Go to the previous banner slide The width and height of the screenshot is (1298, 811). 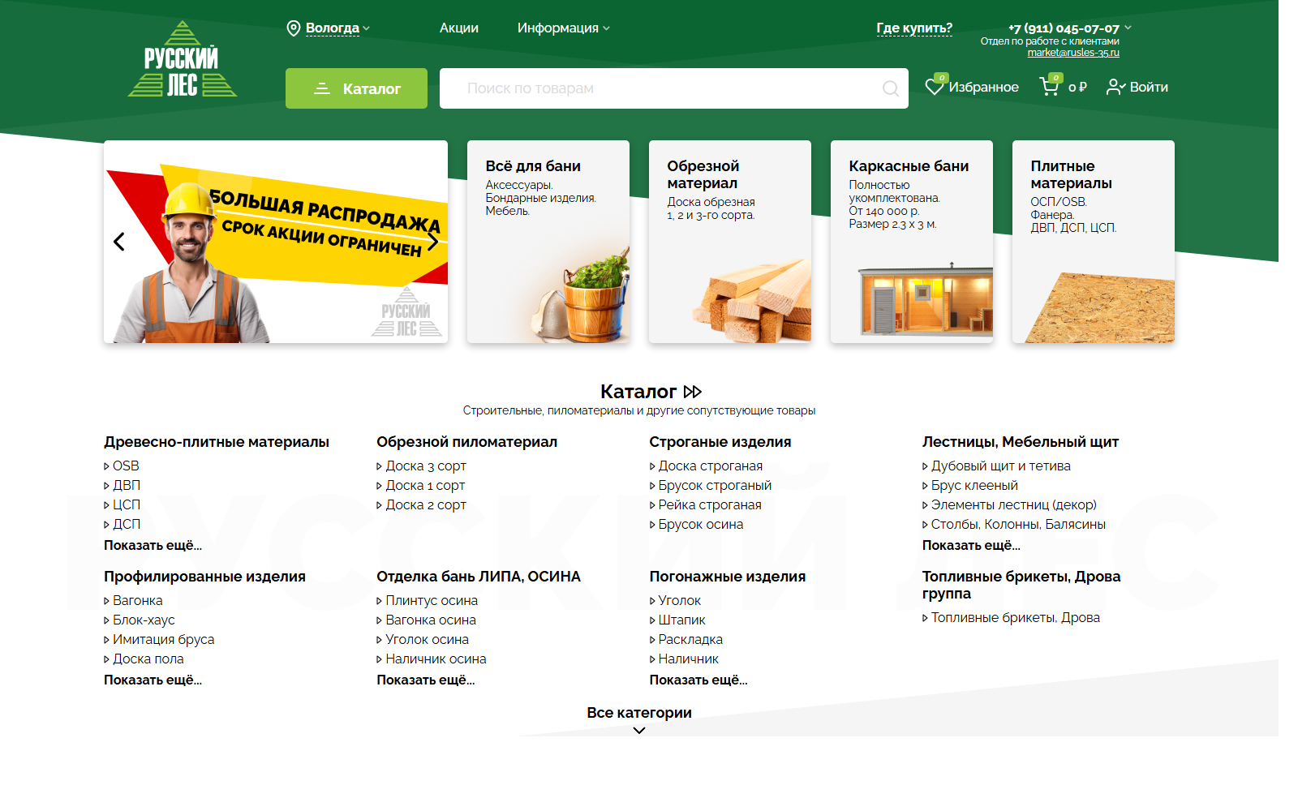(119, 242)
